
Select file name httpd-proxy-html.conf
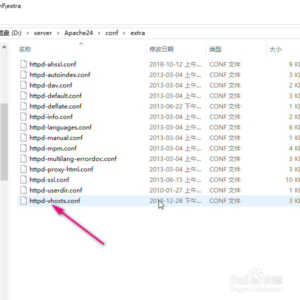point(61,169)
